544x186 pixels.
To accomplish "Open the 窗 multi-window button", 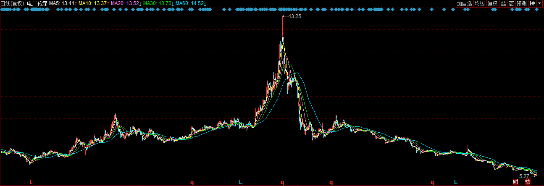I will (511, 3).
